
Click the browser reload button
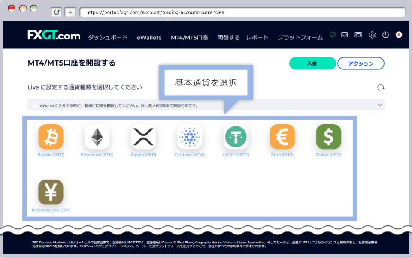pos(56,12)
